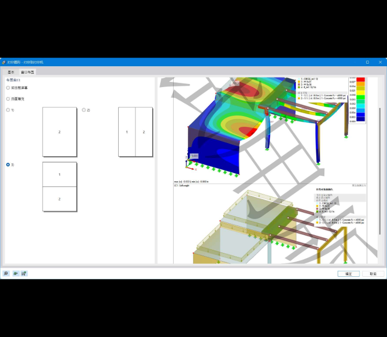Click the third bottom-left toolbar icon
387x337 pixels.
point(24,273)
